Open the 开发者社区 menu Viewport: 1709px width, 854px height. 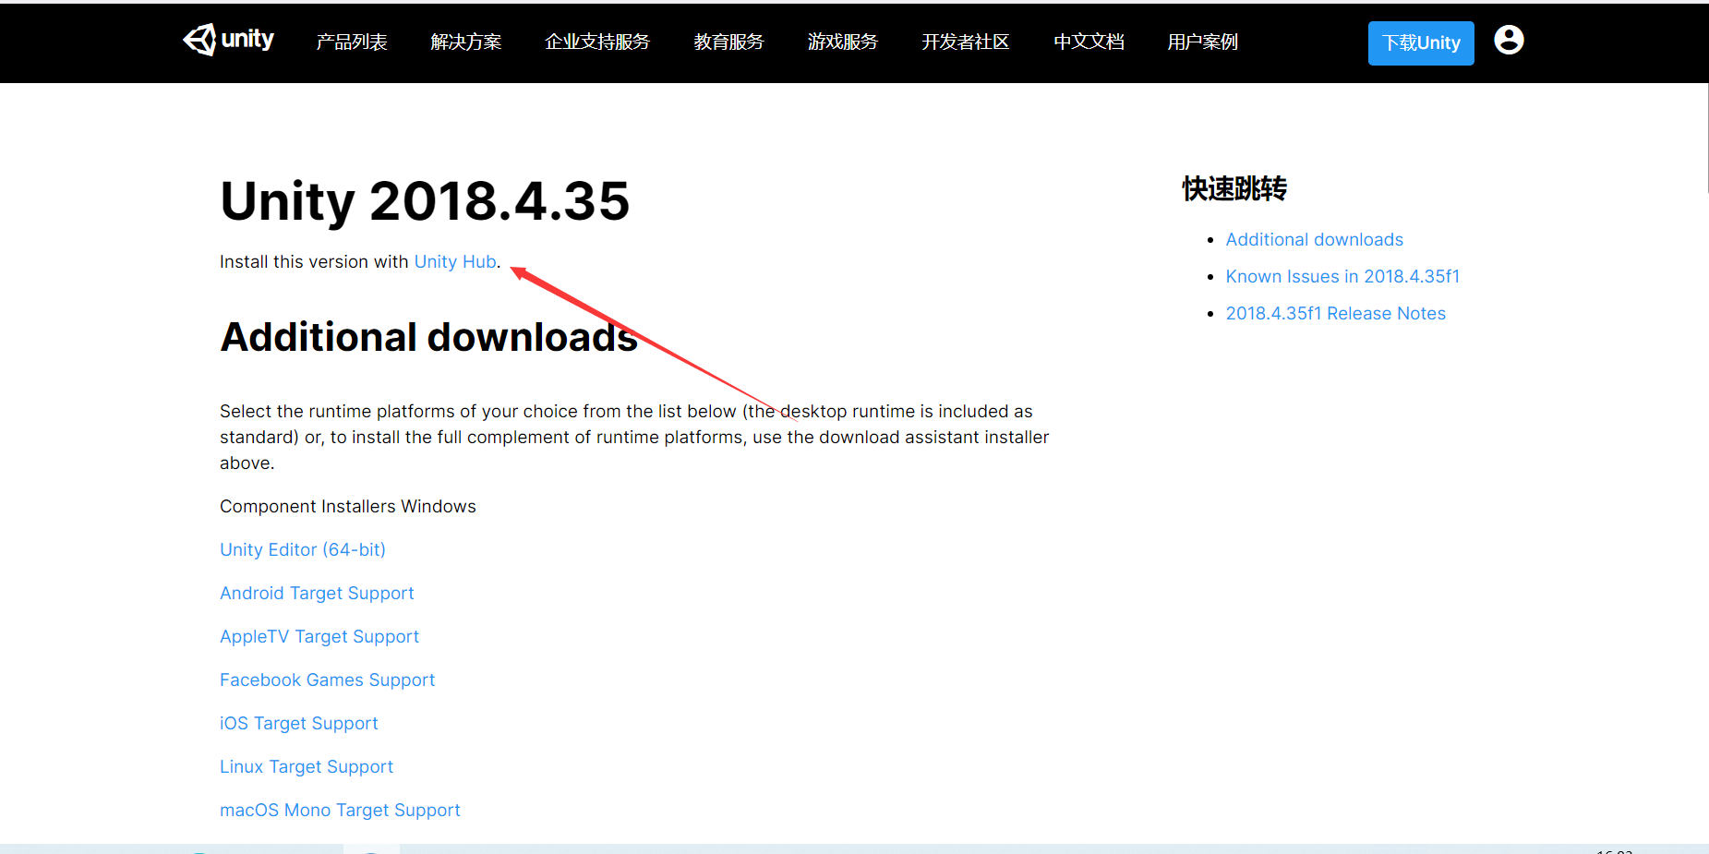point(966,42)
